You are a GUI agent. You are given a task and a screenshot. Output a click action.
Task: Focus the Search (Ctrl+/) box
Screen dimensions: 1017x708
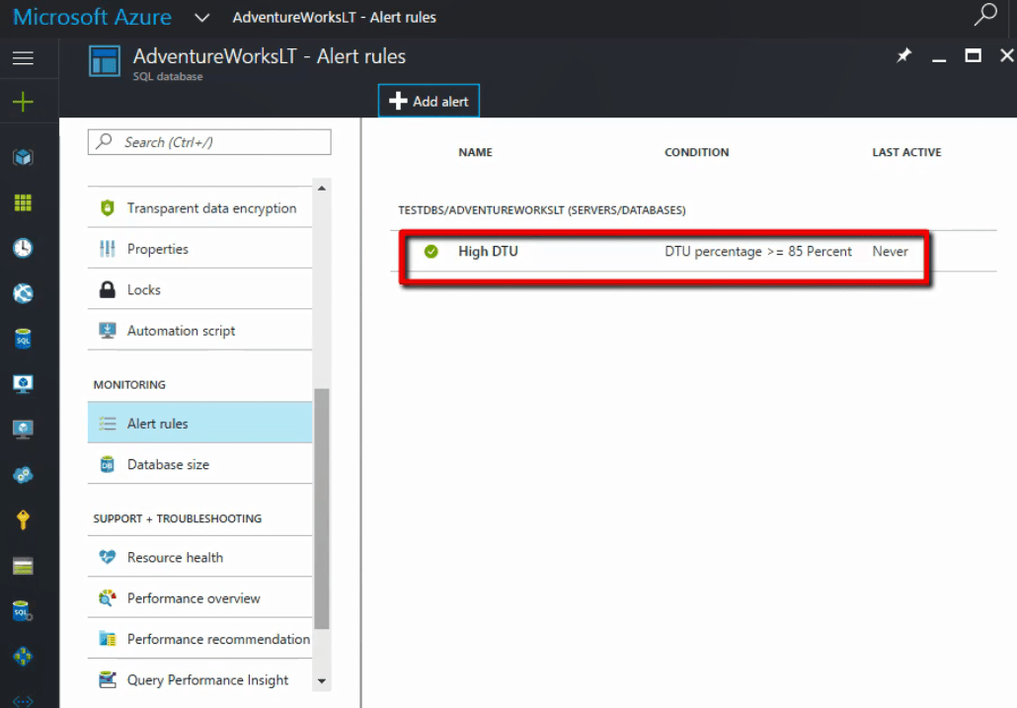[209, 142]
